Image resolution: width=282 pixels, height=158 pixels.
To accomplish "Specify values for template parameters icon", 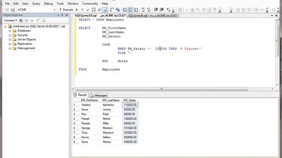I will coord(168,10).
